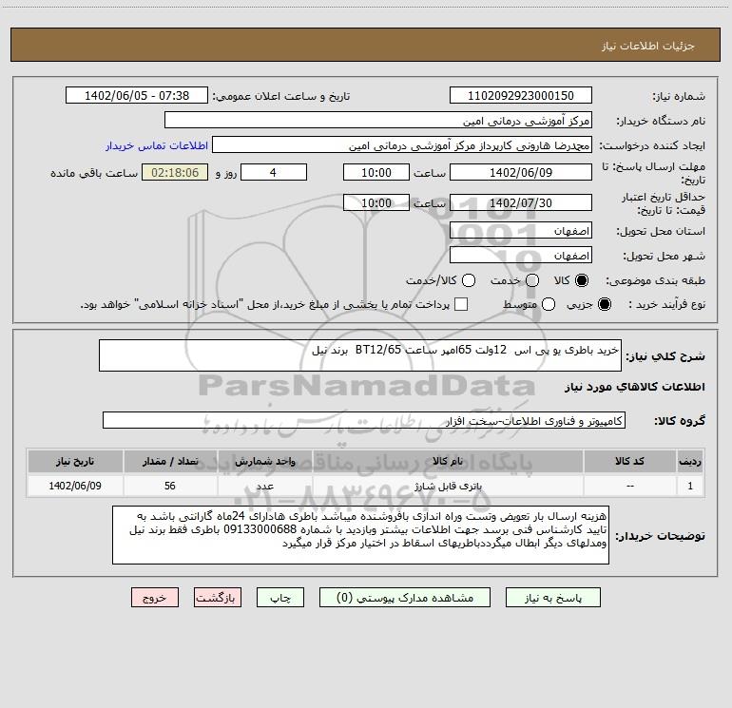Click the شرح کلی نیاز description box
Image resolution: width=732 pixels, height=708 pixels.
point(360,355)
